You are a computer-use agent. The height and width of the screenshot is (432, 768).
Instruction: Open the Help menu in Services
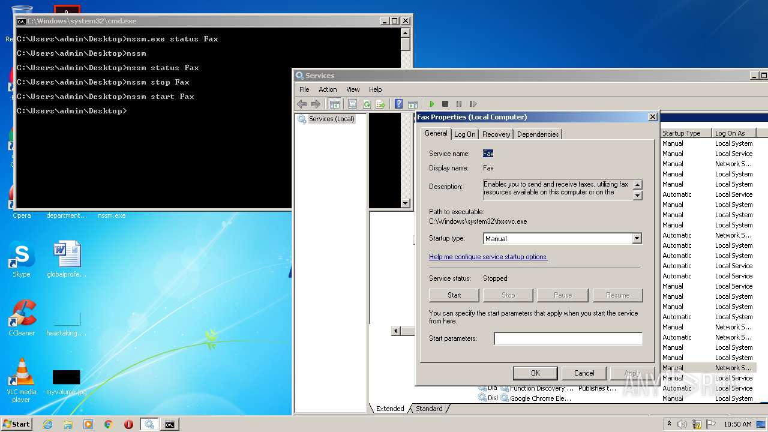click(x=375, y=89)
